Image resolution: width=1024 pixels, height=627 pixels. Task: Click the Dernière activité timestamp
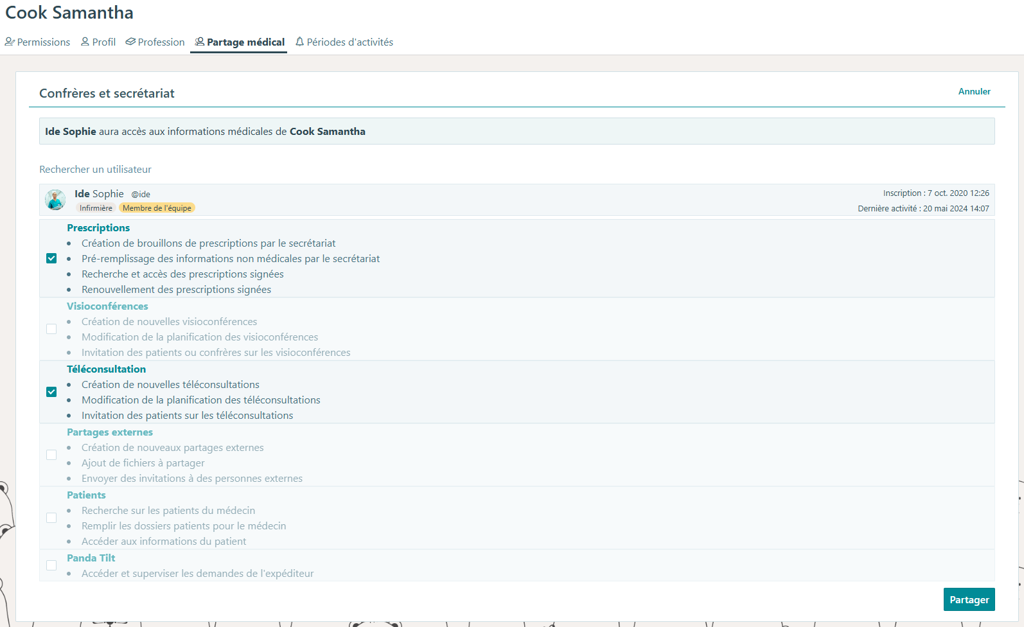click(x=923, y=209)
